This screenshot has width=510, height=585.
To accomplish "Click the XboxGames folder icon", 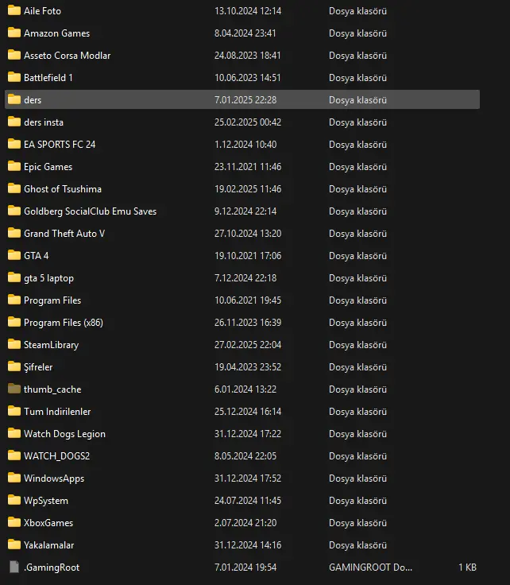I will point(14,523).
